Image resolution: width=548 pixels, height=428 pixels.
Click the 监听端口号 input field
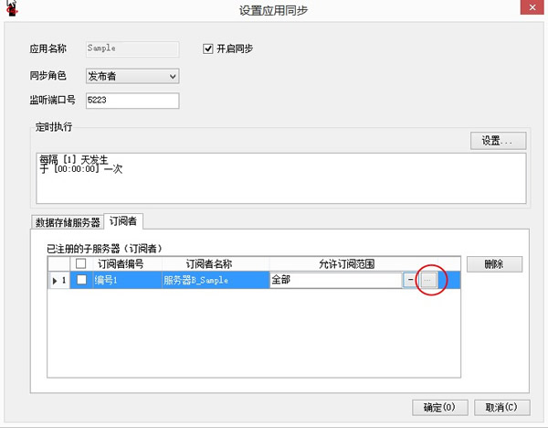(132, 100)
